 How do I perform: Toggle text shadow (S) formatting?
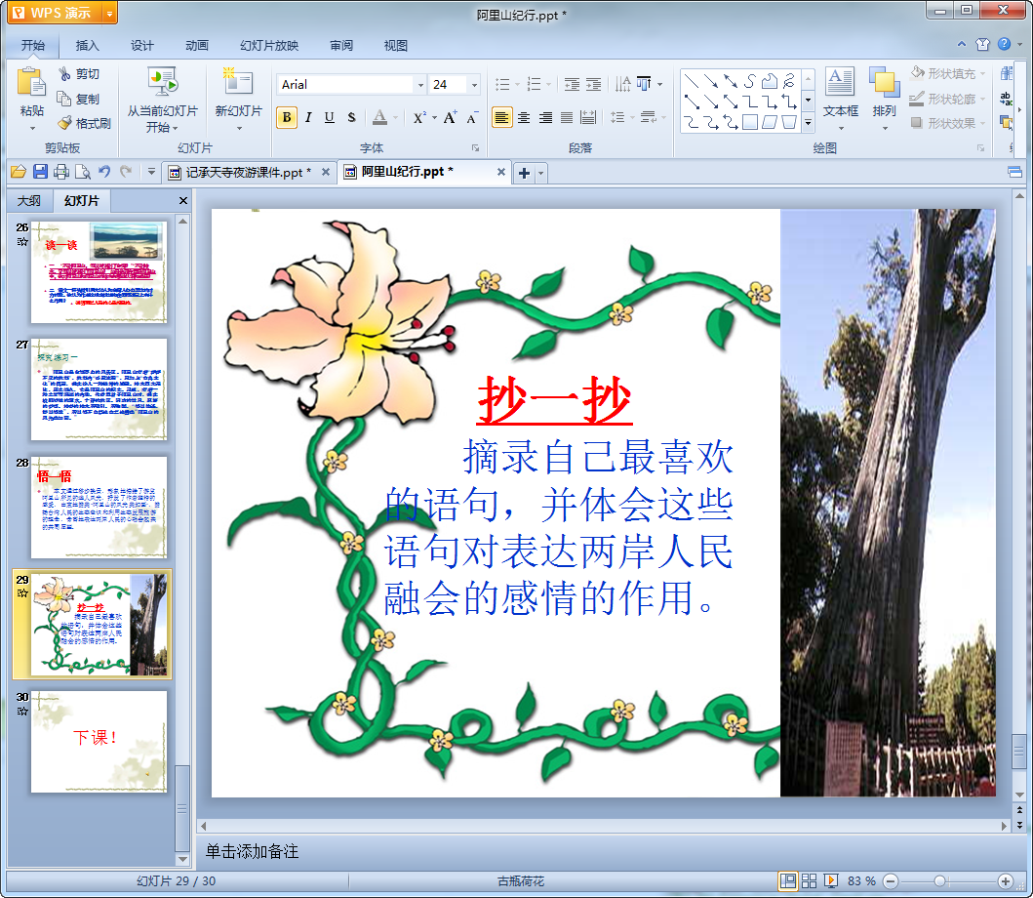tap(351, 117)
